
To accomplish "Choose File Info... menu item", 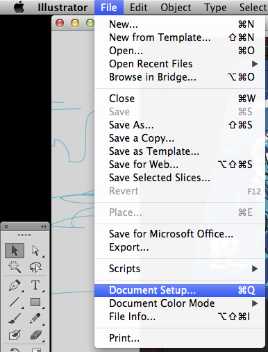I will [180, 317].
